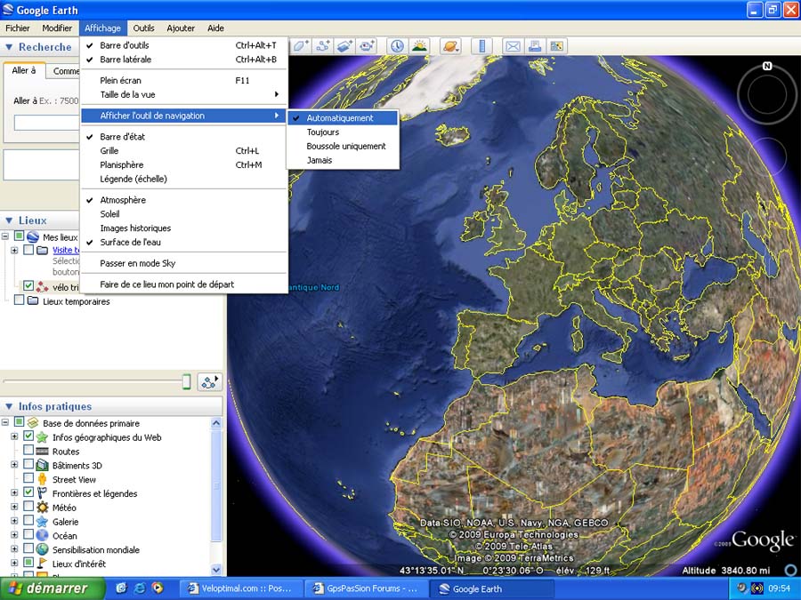Select the ruler measurement tool
Screen dimensions: 801x600
(481, 46)
